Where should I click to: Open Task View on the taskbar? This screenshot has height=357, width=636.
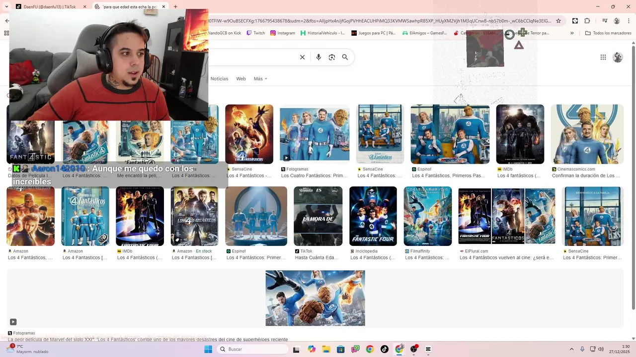pos(296,349)
